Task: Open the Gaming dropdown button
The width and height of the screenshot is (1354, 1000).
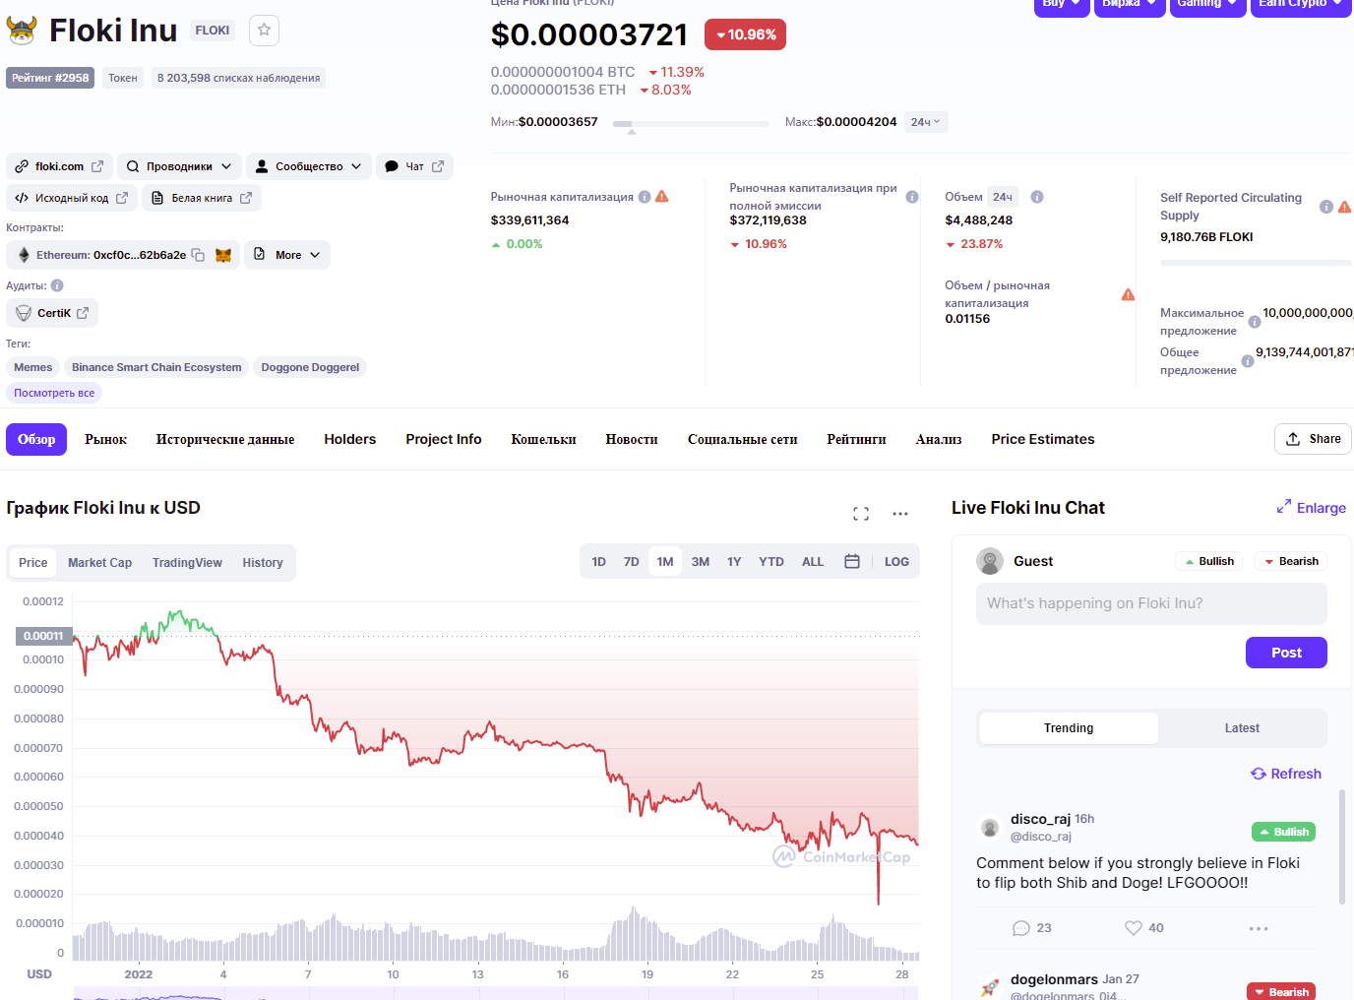Action: pos(1207,5)
